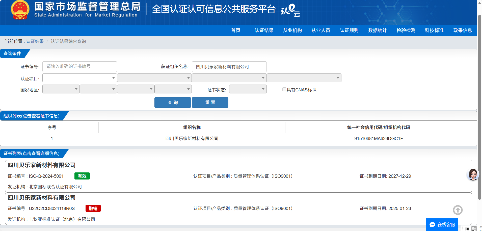The height and width of the screenshot is (231, 482).
Task: Open 在线客服 online chat bubble
Action: click(x=442, y=225)
